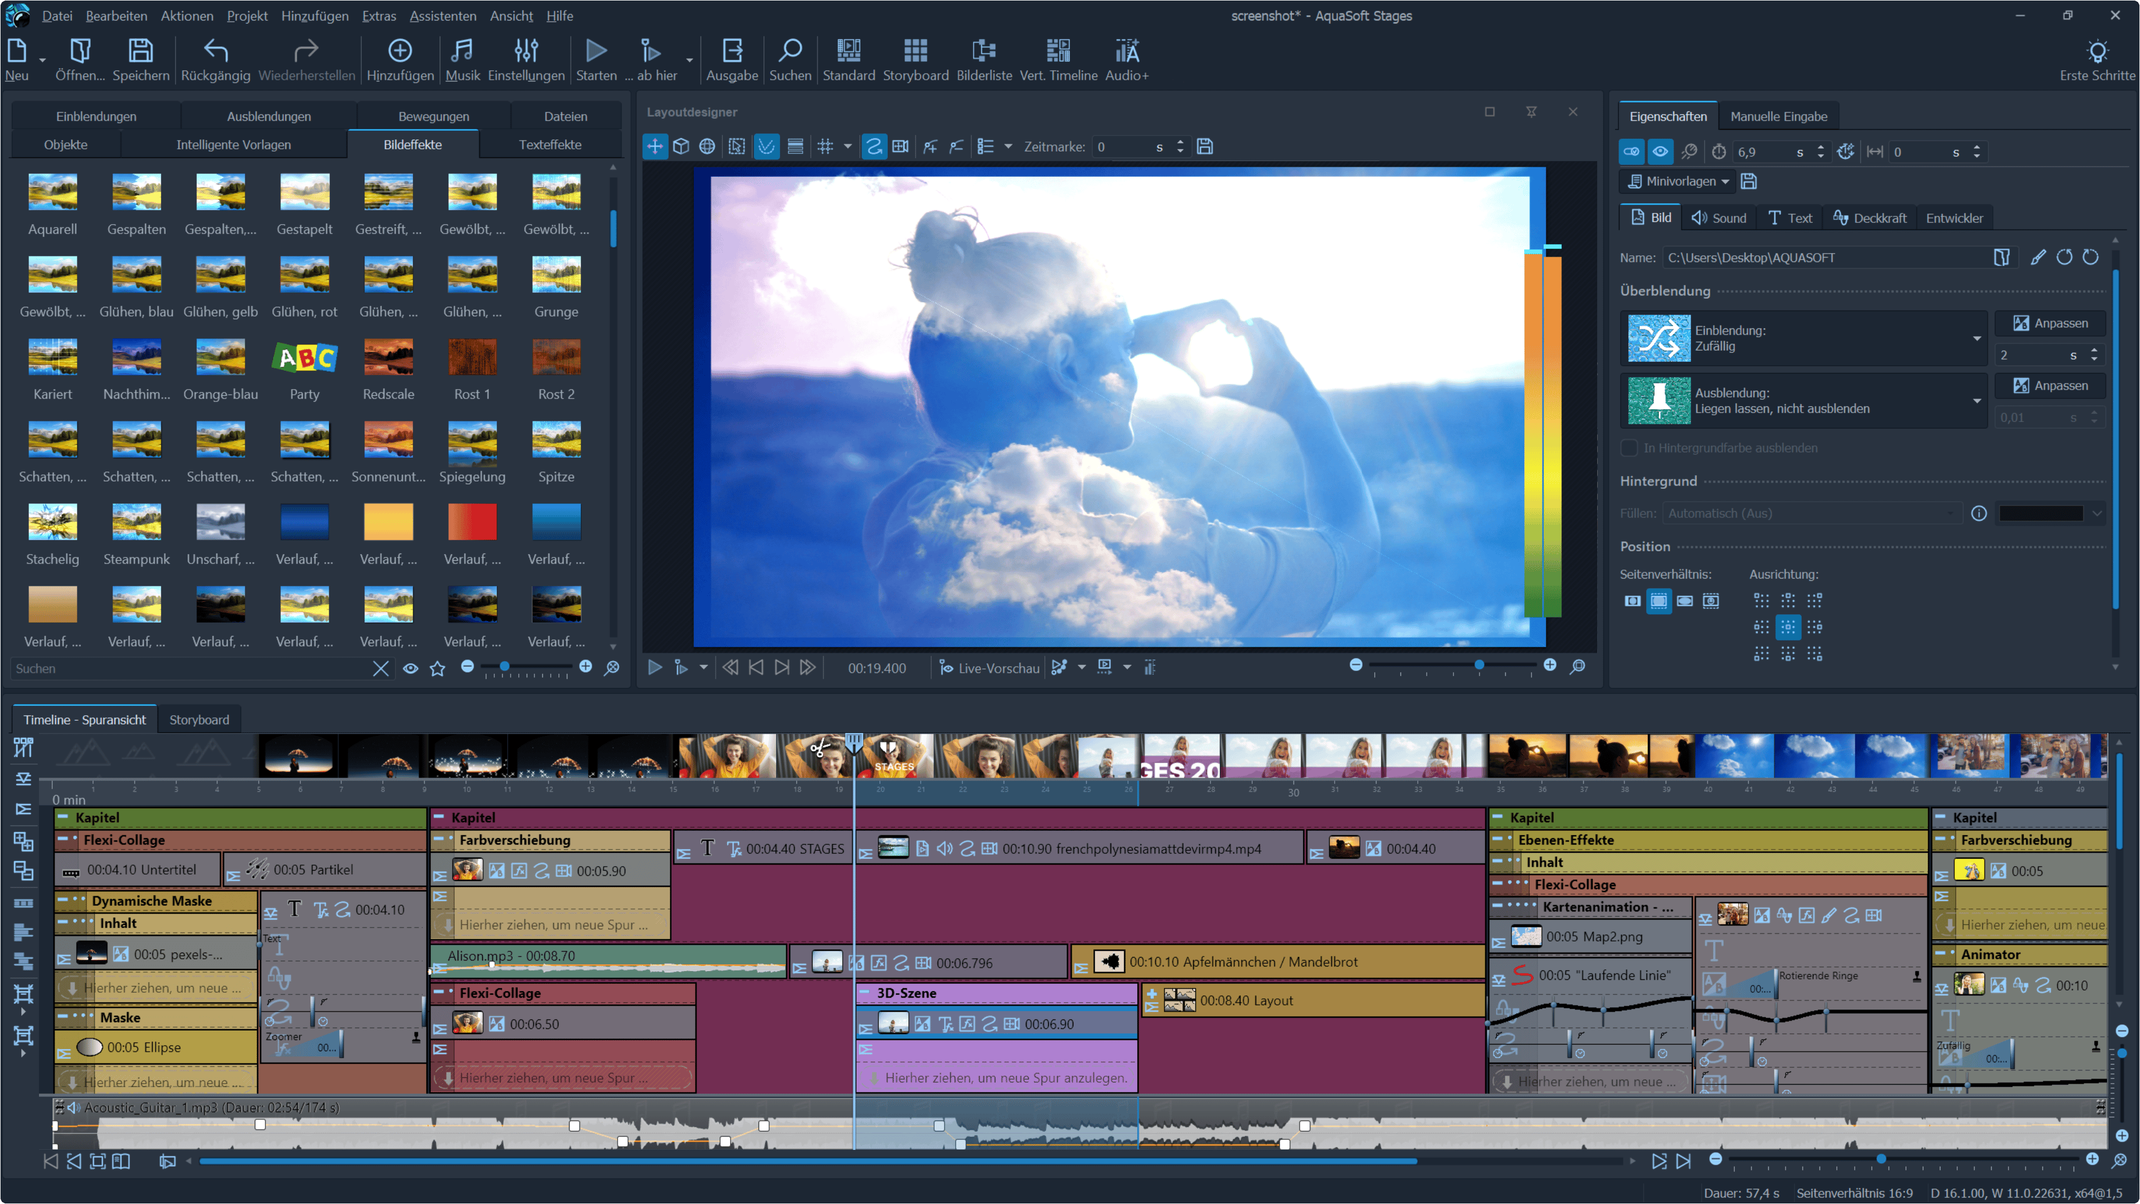Open the Assistenten menu
This screenshot has width=2140, height=1204.
[442, 16]
